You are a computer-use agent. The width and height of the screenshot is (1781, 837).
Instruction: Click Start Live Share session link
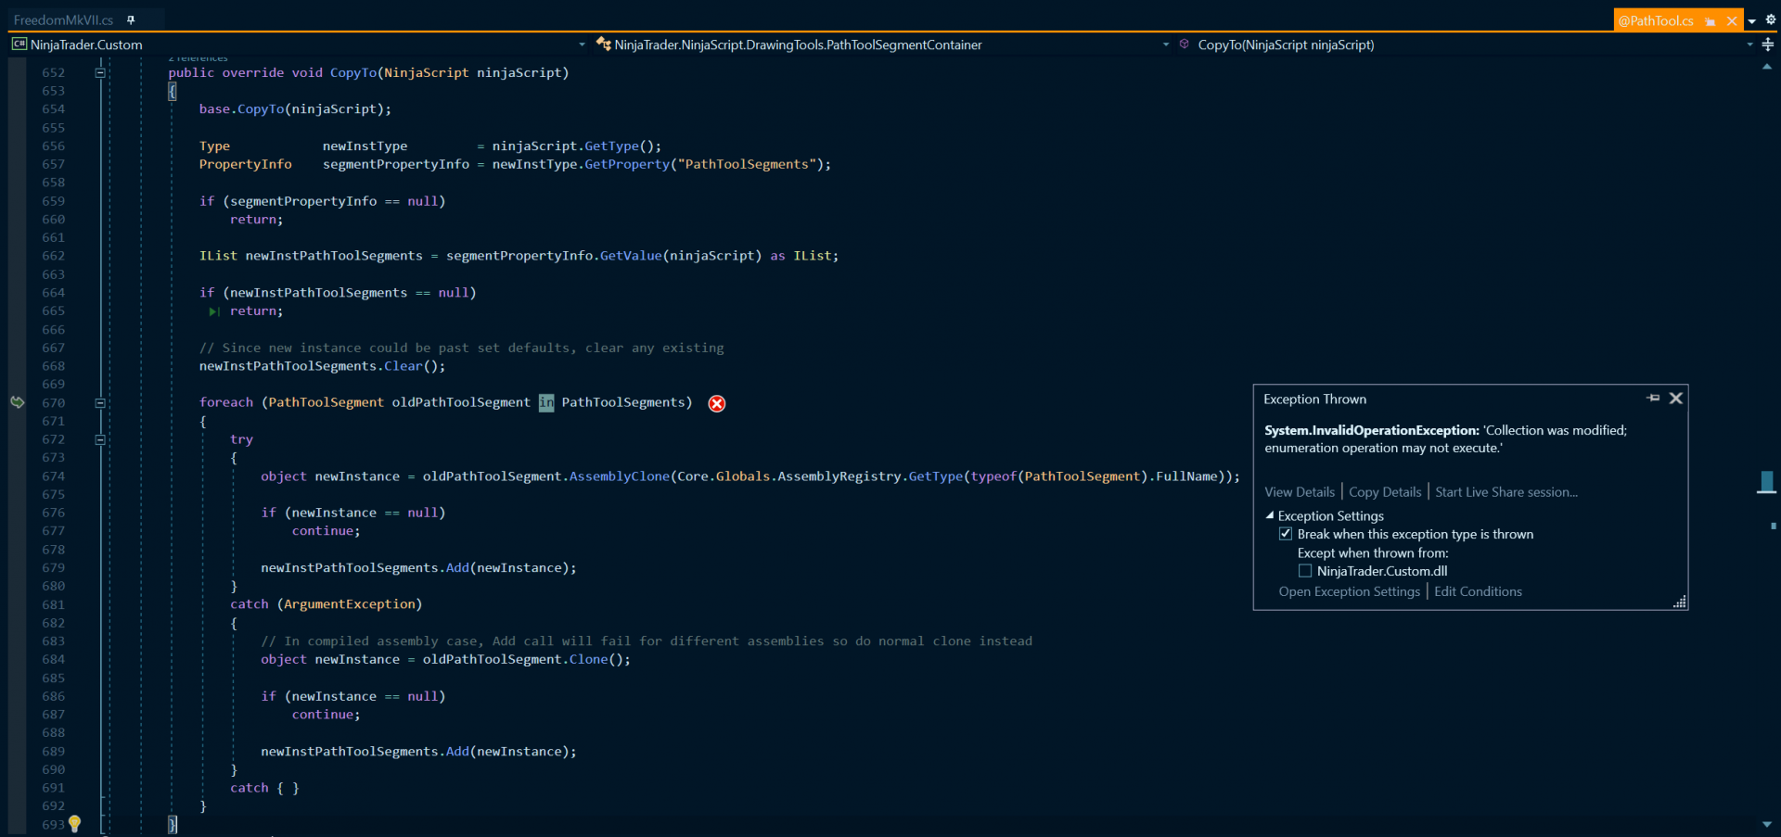1506,492
